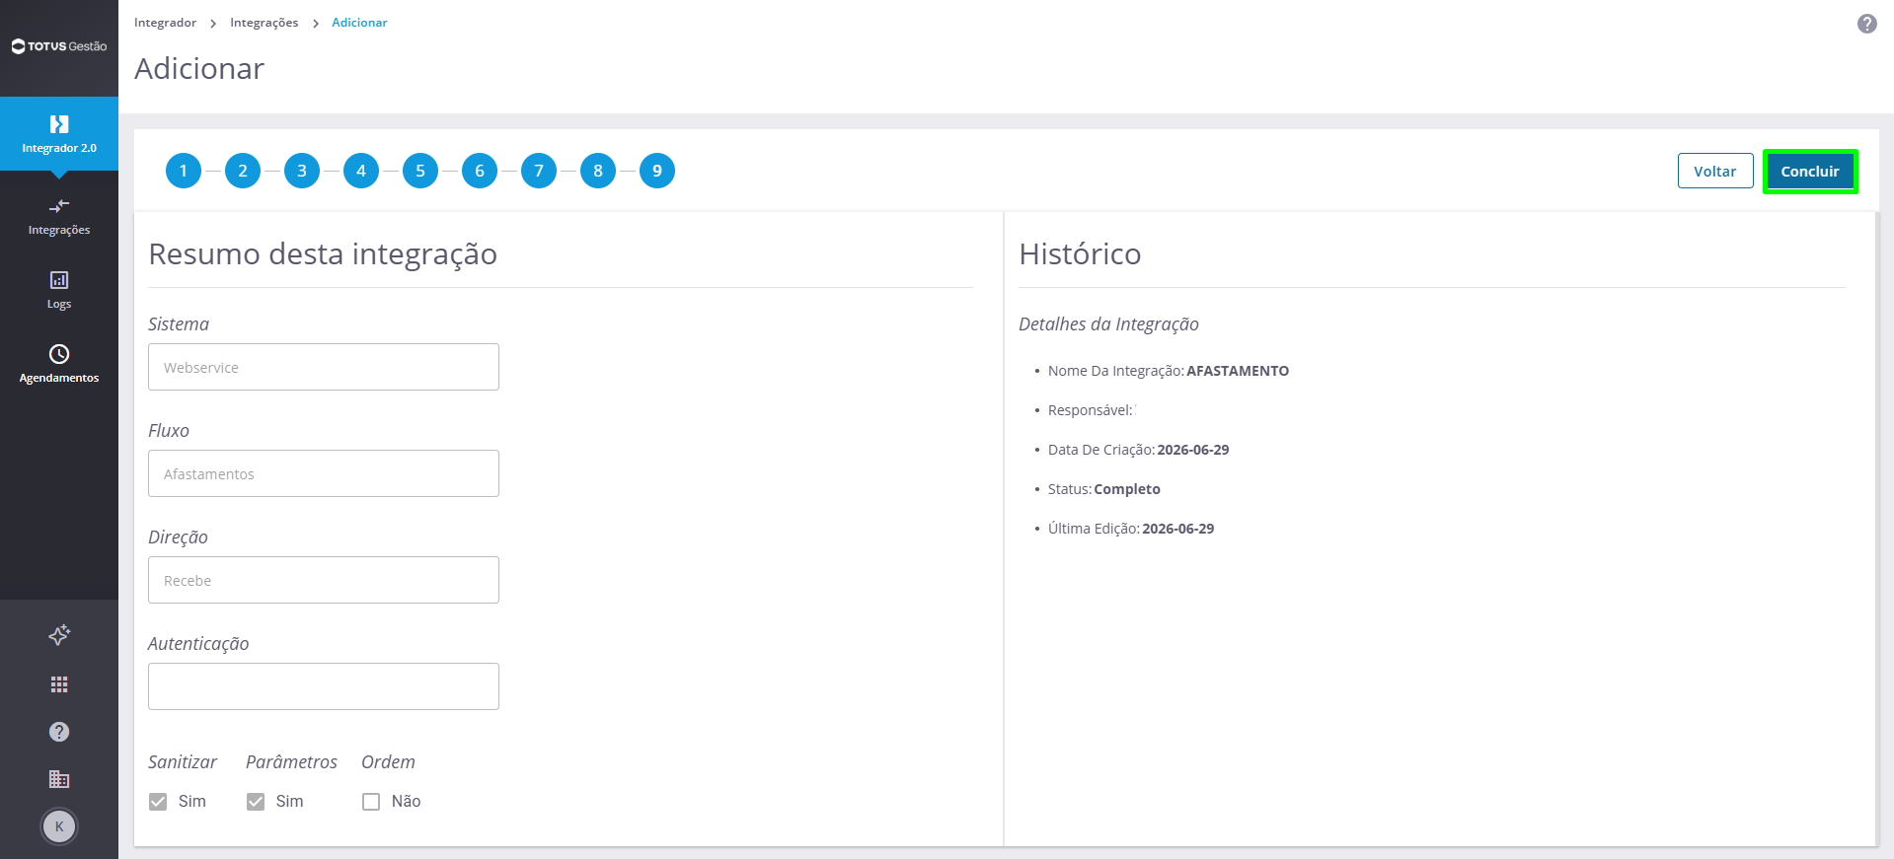Viewport: 1894px width, 859px height.
Task: Go to wizard step 3
Action: (302, 171)
